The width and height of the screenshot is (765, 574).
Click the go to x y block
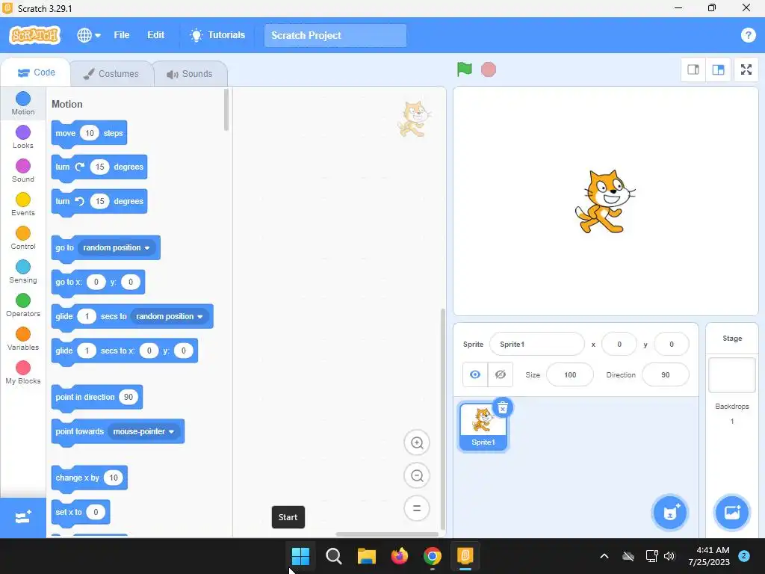pos(98,282)
